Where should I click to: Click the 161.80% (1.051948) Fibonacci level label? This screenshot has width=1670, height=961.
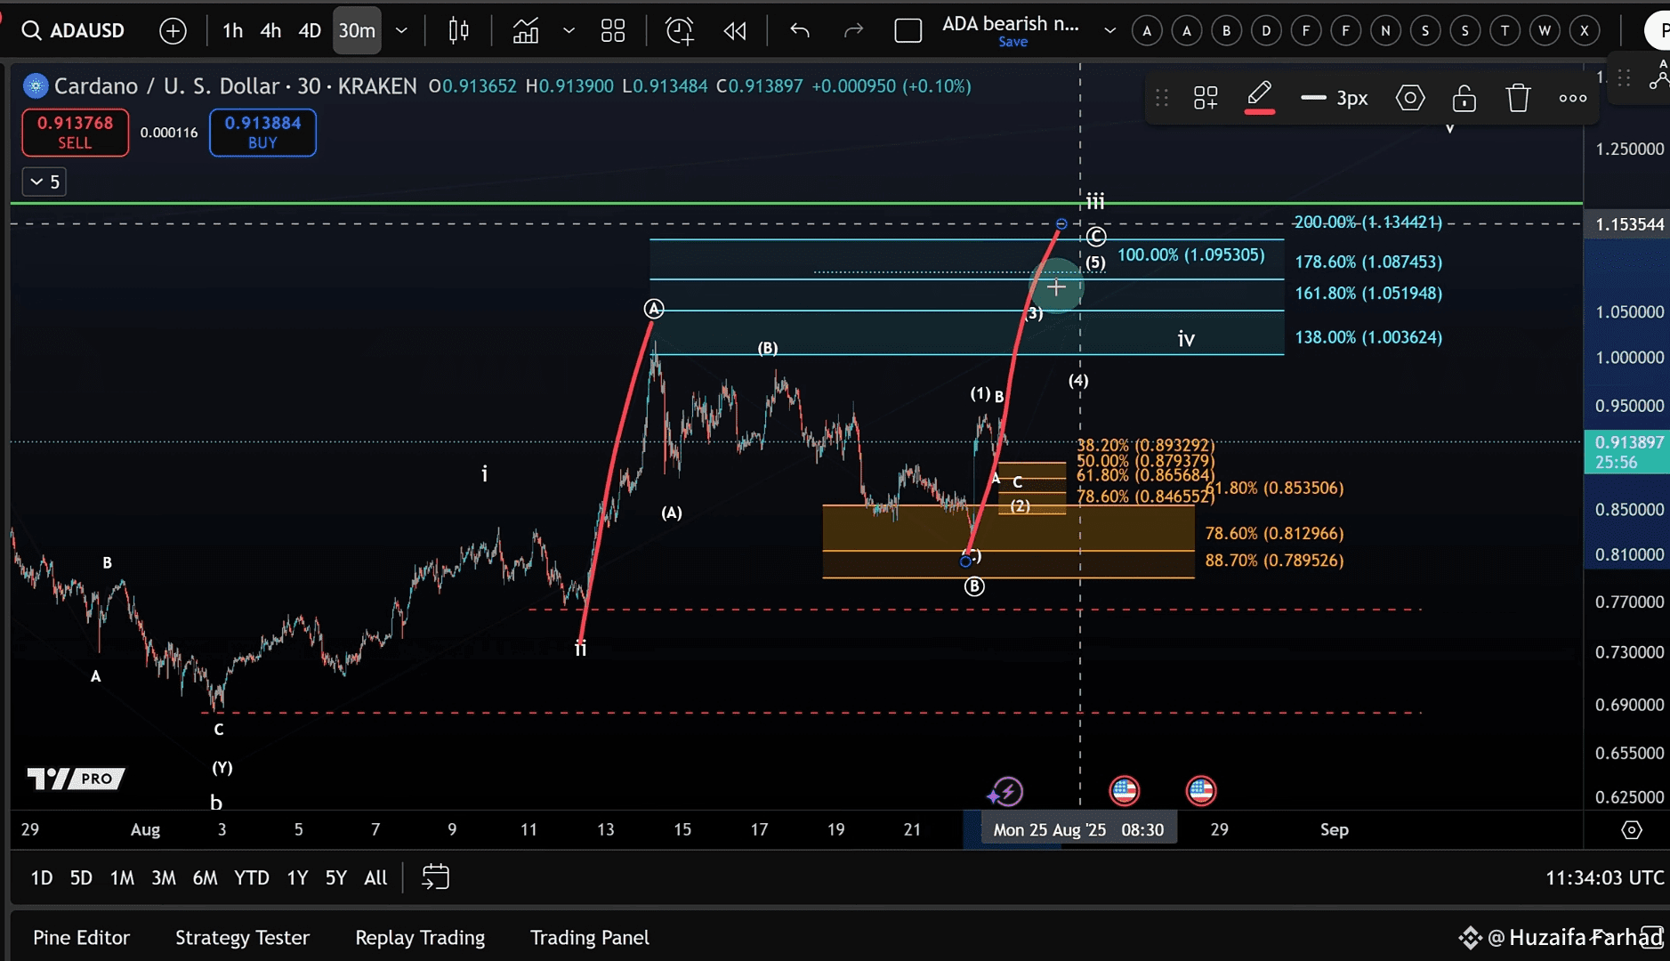pos(1368,293)
